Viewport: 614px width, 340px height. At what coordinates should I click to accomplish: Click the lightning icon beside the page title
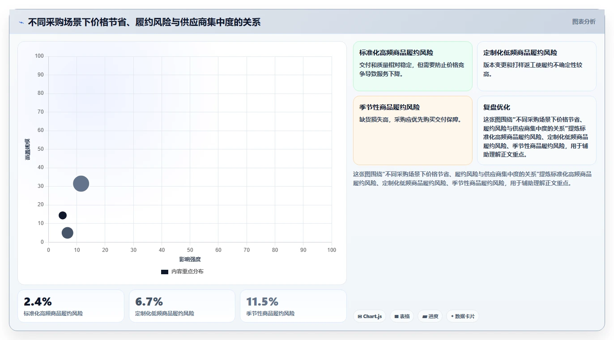(x=21, y=22)
